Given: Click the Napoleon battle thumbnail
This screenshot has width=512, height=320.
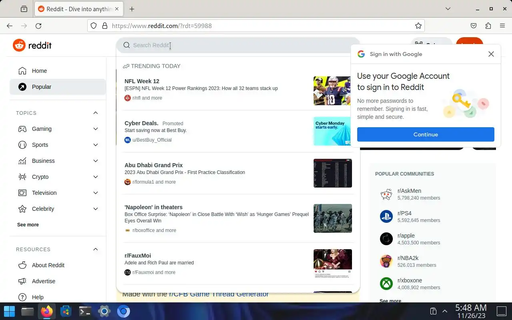Looking at the screenshot, I should coord(333,218).
